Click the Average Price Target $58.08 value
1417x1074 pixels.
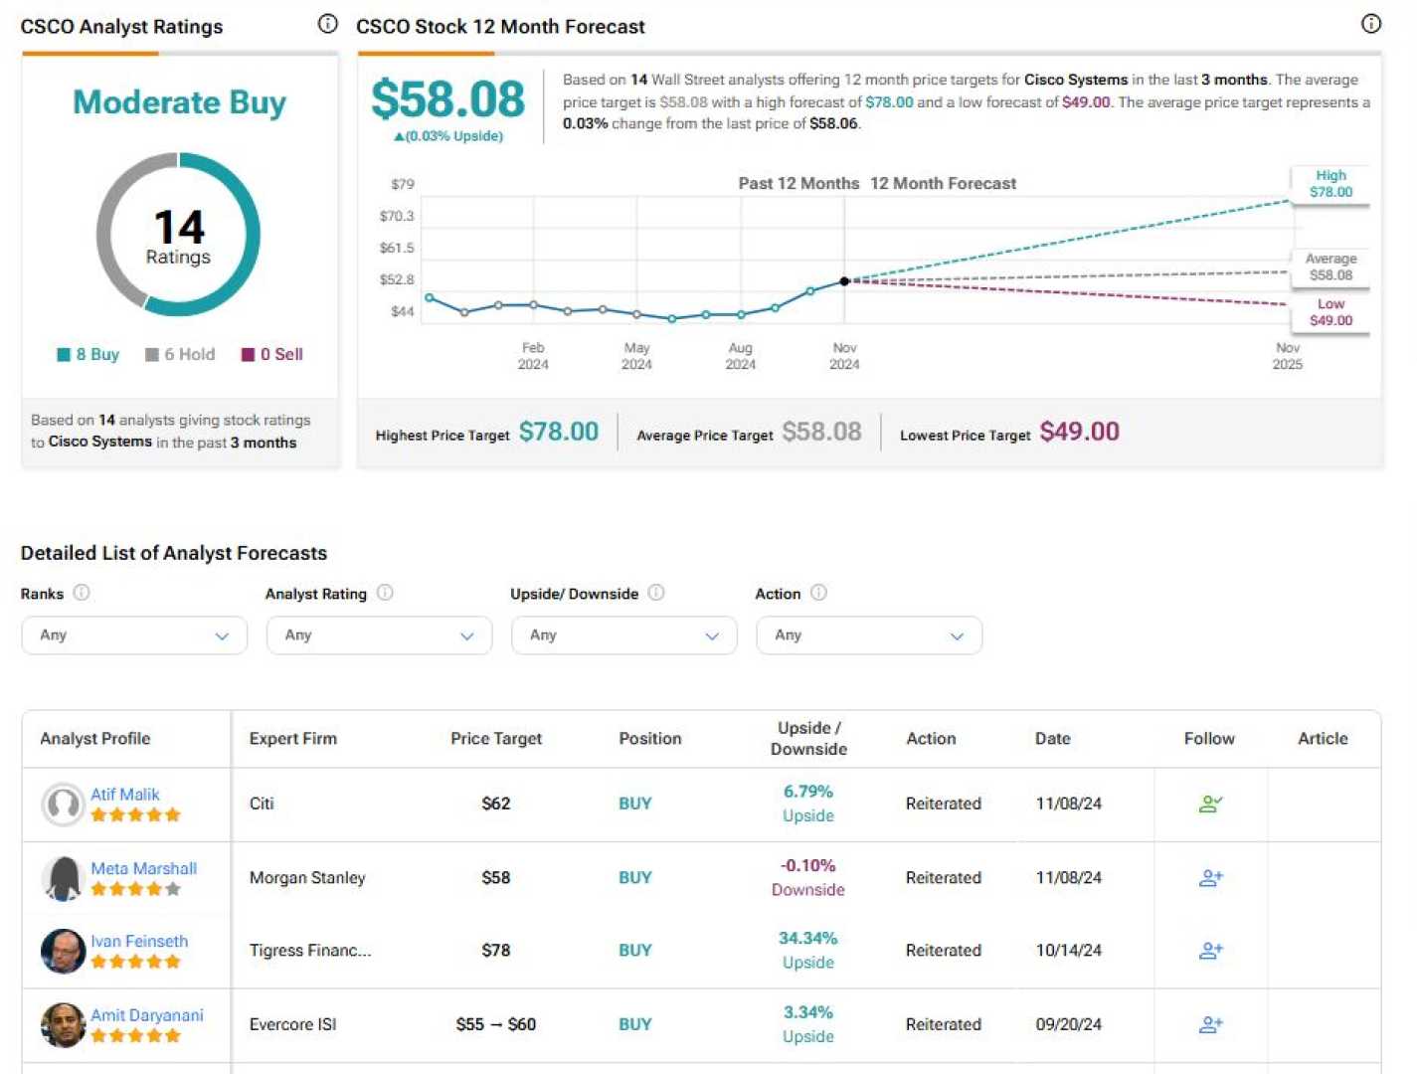[821, 432]
